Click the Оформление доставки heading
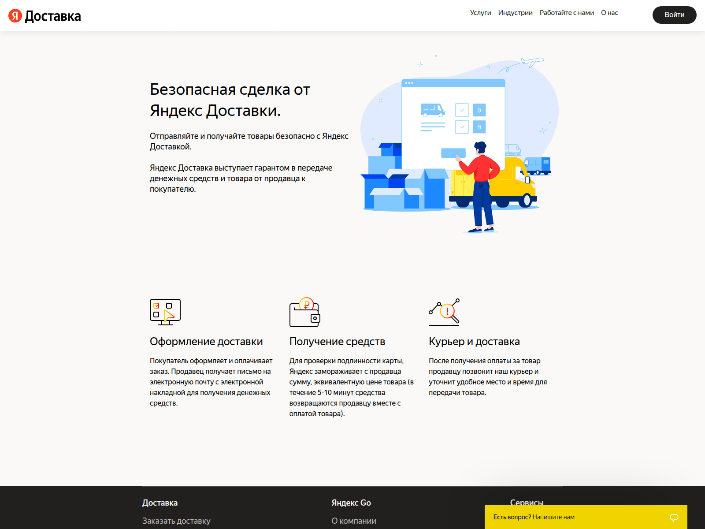The height and width of the screenshot is (529, 705). (x=206, y=342)
